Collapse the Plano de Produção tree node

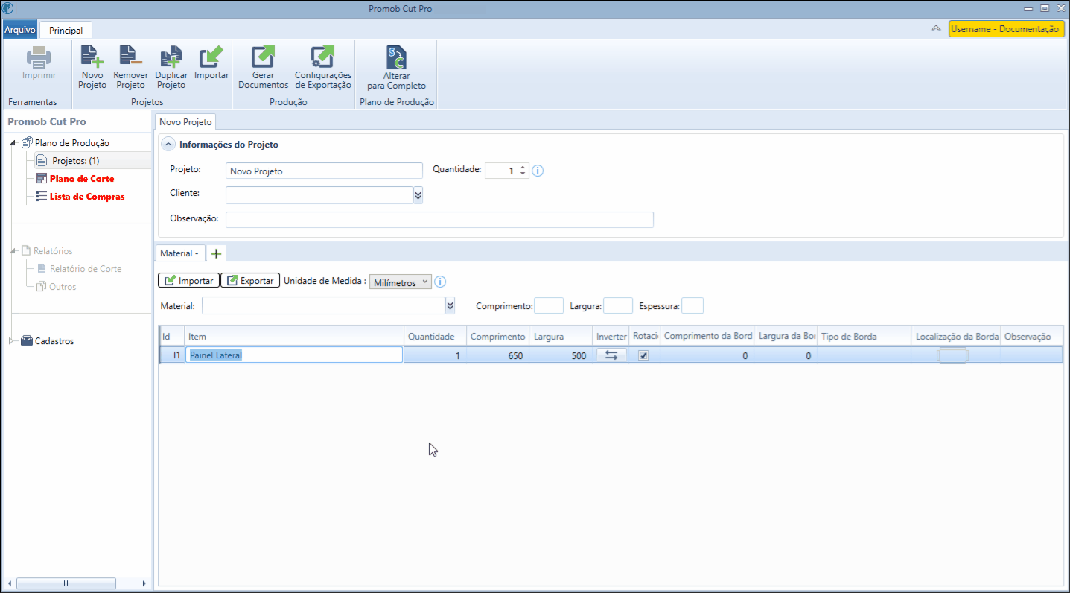click(x=13, y=143)
